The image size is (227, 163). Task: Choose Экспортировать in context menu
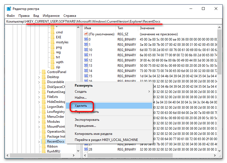point(109,120)
